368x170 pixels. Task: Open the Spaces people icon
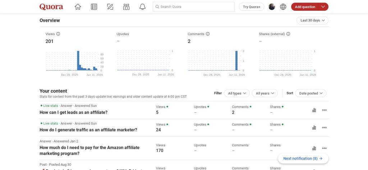(x=126, y=7)
